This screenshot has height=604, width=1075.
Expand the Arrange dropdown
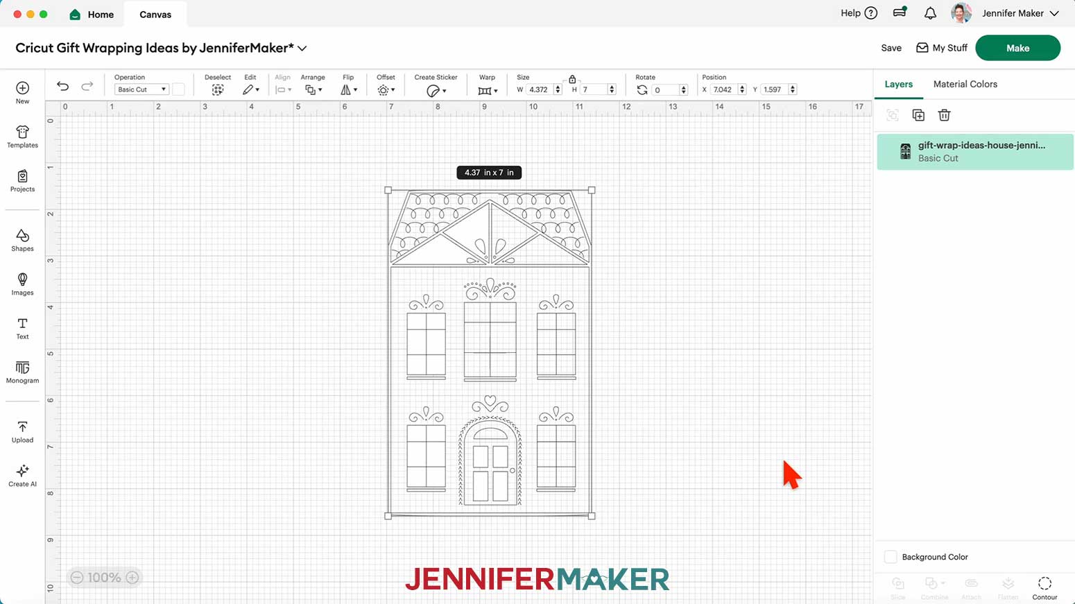(x=313, y=90)
